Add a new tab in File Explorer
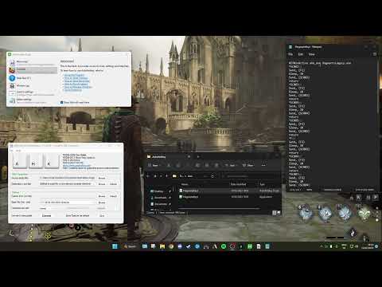382x287 pixels. point(198,157)
